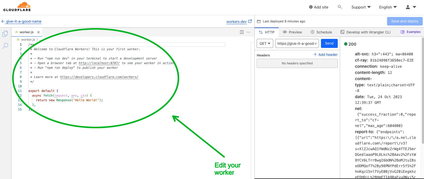This screenshot has width=424, height=179.
Task: Open the editor more actions ellipsis
Action: pos(248,32)
